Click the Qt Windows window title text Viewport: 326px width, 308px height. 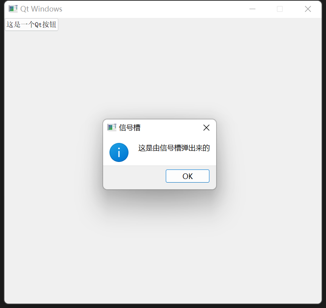click(x=41, y=9)
